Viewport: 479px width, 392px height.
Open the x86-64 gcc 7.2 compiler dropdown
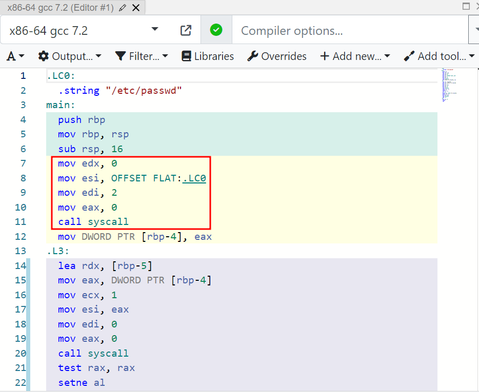pyautogui.click(x=85, y=31)
